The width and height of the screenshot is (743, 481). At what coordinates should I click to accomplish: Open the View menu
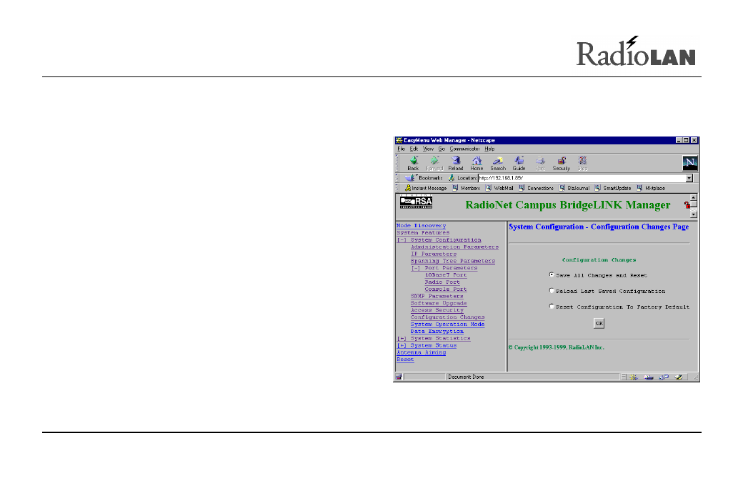(428, 149)
